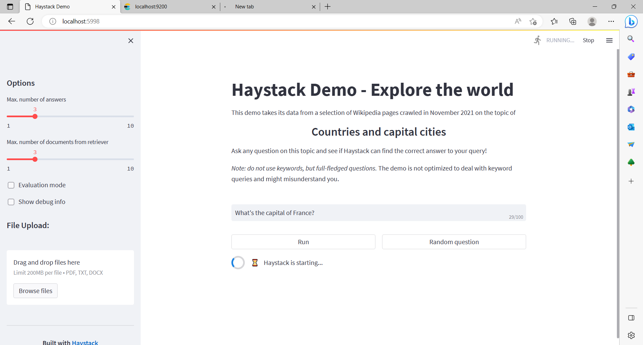Open Bing chat sidebar button

pyautogui.click(x=631, y=22)
